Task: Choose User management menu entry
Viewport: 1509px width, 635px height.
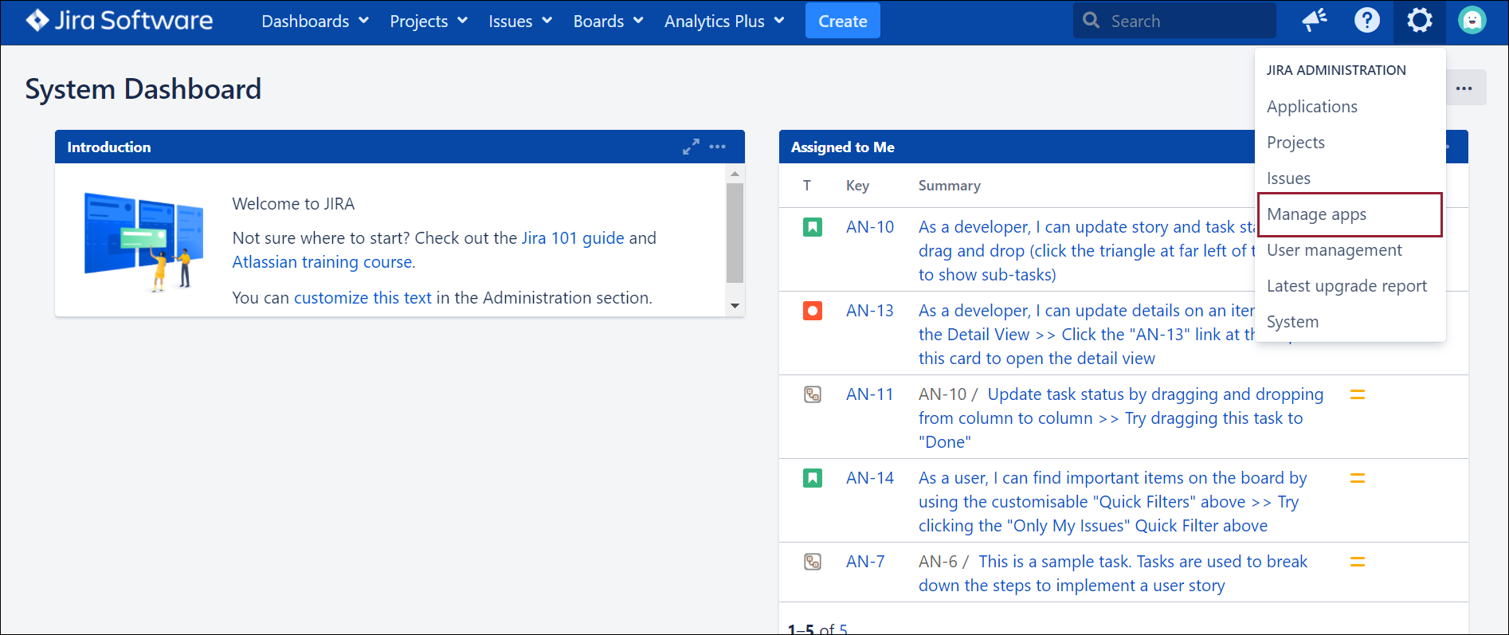Action: click(1350, 250)
